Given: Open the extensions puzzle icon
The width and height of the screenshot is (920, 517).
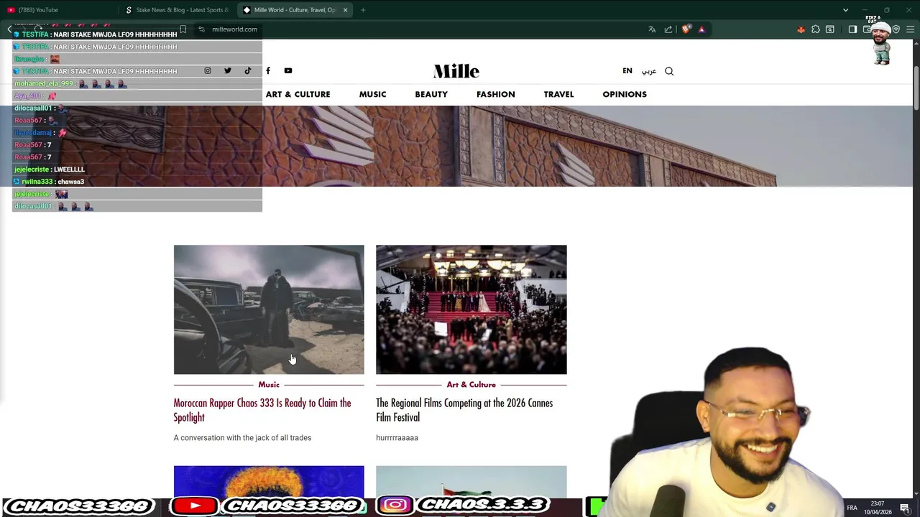Looking at the screenshot, I should [x=816, y=29].
